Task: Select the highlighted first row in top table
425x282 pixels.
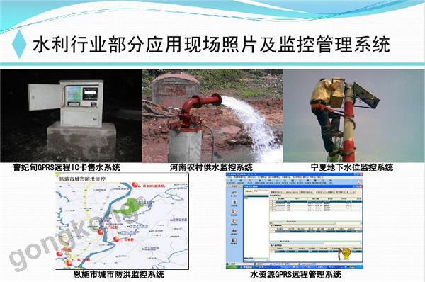Action: (316, 201)
